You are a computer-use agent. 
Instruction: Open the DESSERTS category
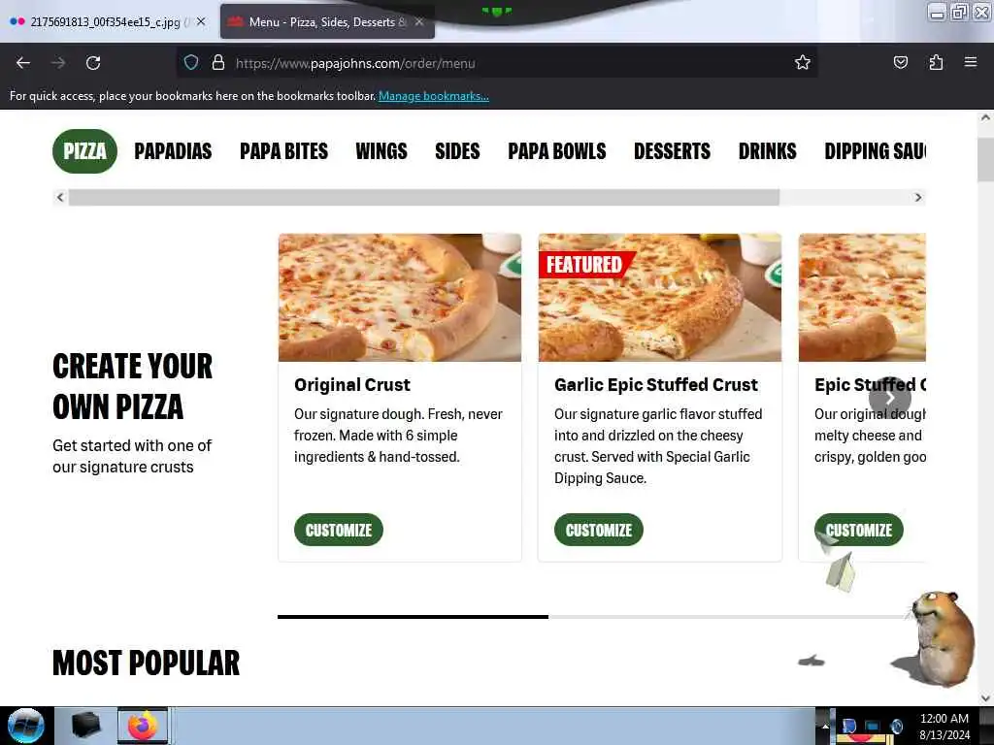pos(673,151)
